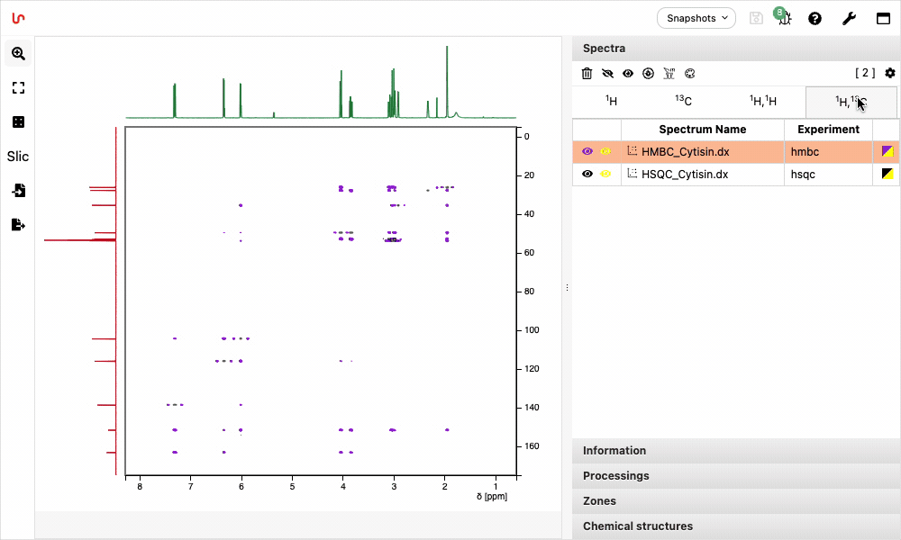
Task: Open the tools wrench menu
Action: pyautogui.click(x=849, y=18)
